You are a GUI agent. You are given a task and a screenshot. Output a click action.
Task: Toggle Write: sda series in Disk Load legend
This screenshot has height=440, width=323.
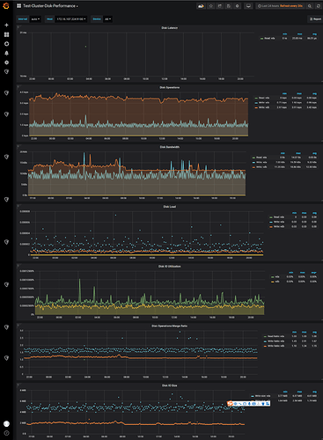point(279,222)
